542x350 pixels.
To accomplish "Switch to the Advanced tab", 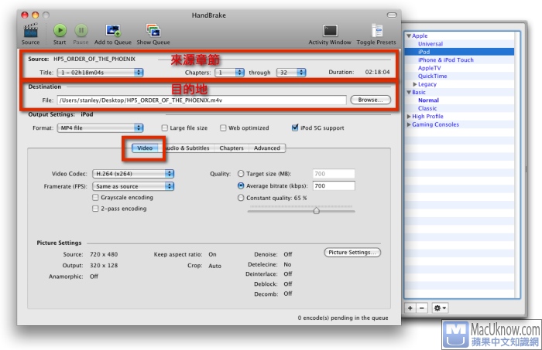I will 266,148.
